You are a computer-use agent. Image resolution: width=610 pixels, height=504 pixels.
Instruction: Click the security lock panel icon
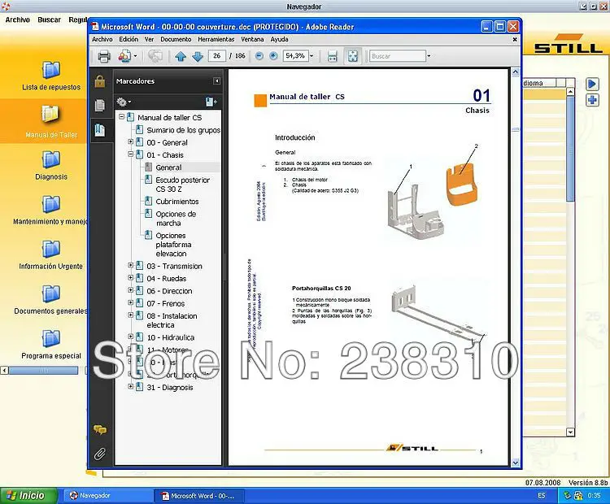[100, 81]
